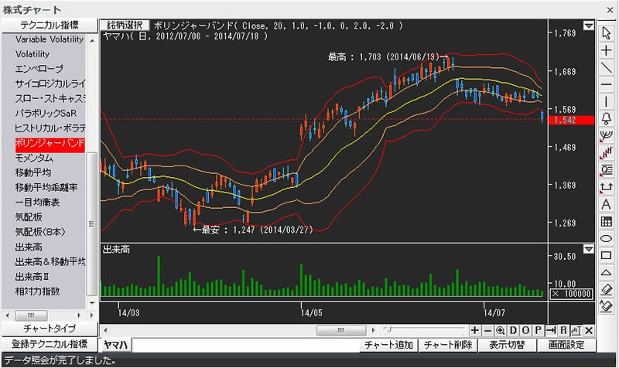
Task: Select the fan lines drawing tool
Action: click(606, 136)
